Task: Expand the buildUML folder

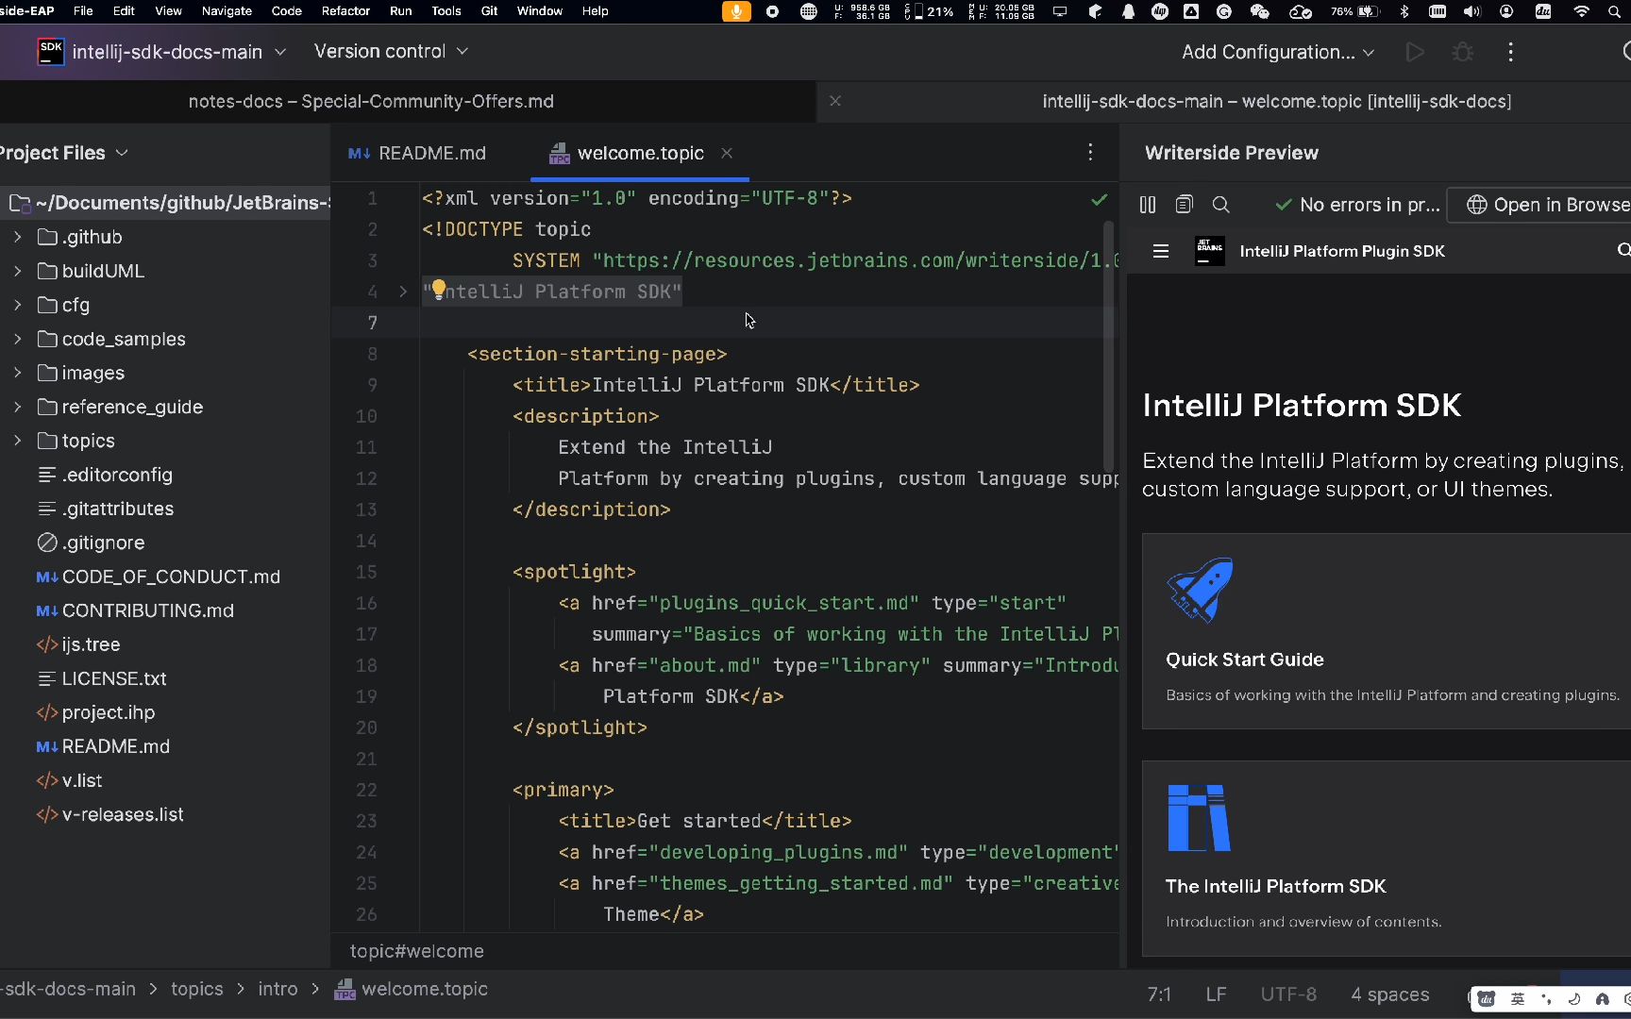Action: pos(17,271)
